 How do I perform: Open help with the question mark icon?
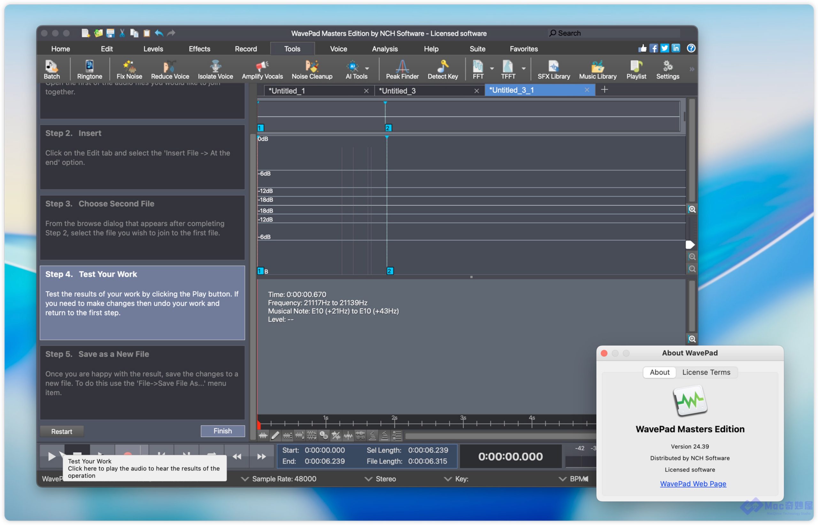click(691, 49)
